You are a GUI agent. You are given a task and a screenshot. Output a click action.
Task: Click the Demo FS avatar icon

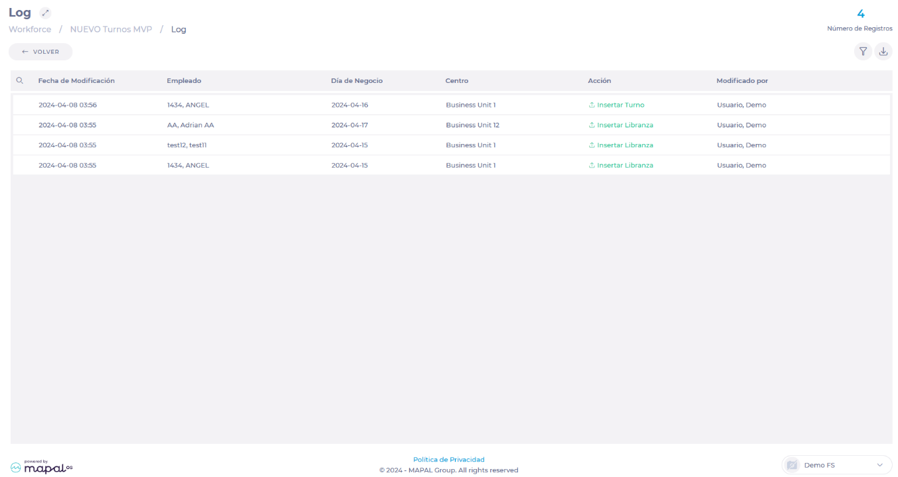click(792, 465)
